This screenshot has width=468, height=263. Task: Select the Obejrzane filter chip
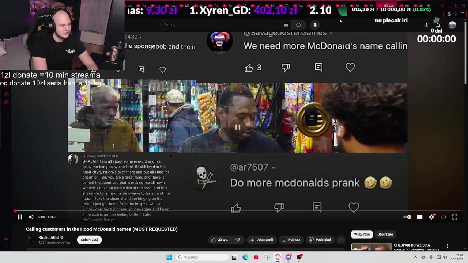point(385,234)
